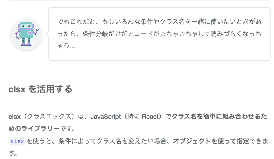274x159 pixels.
Task: Click the robot's lowered claw arm
Action: pos(17,36)
